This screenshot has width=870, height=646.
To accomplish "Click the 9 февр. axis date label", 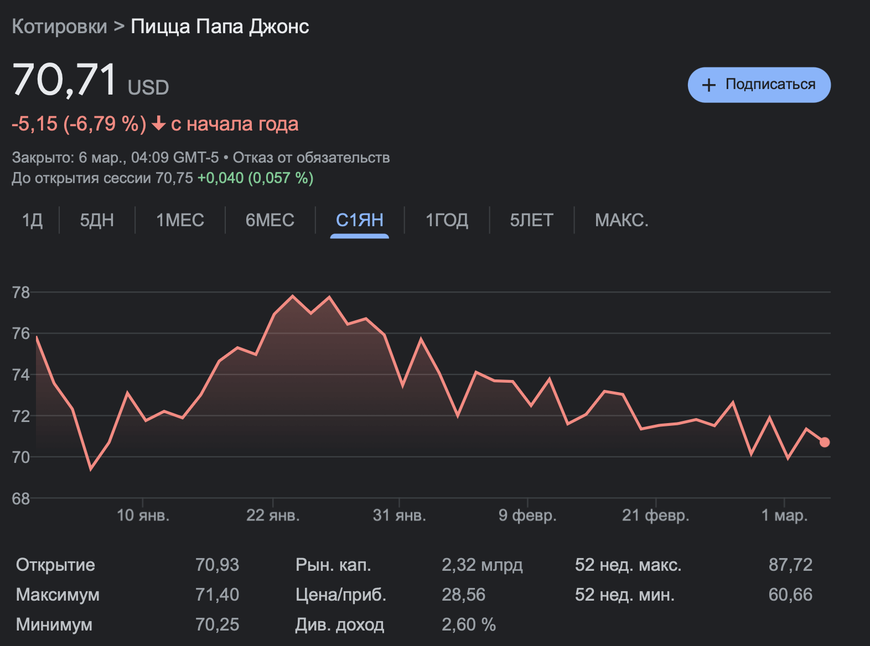I will 527,515.
